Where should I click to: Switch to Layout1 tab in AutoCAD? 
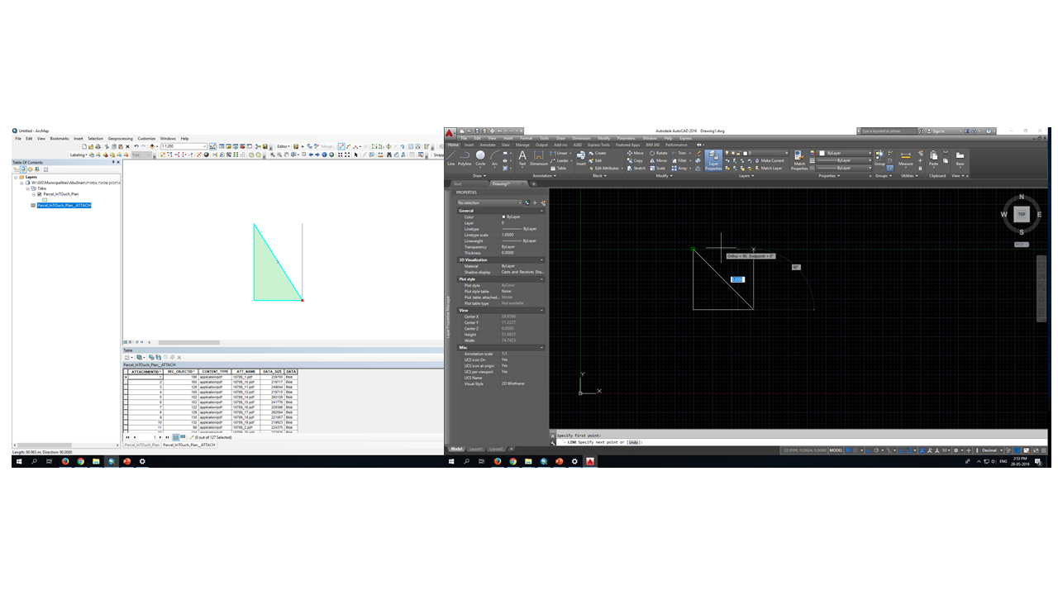476,449
